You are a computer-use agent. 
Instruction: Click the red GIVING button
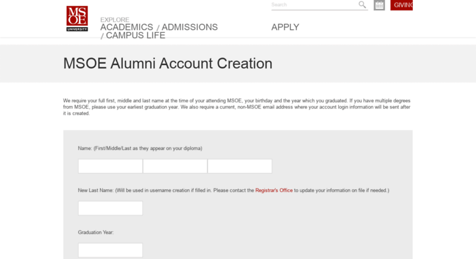(401, 5)
